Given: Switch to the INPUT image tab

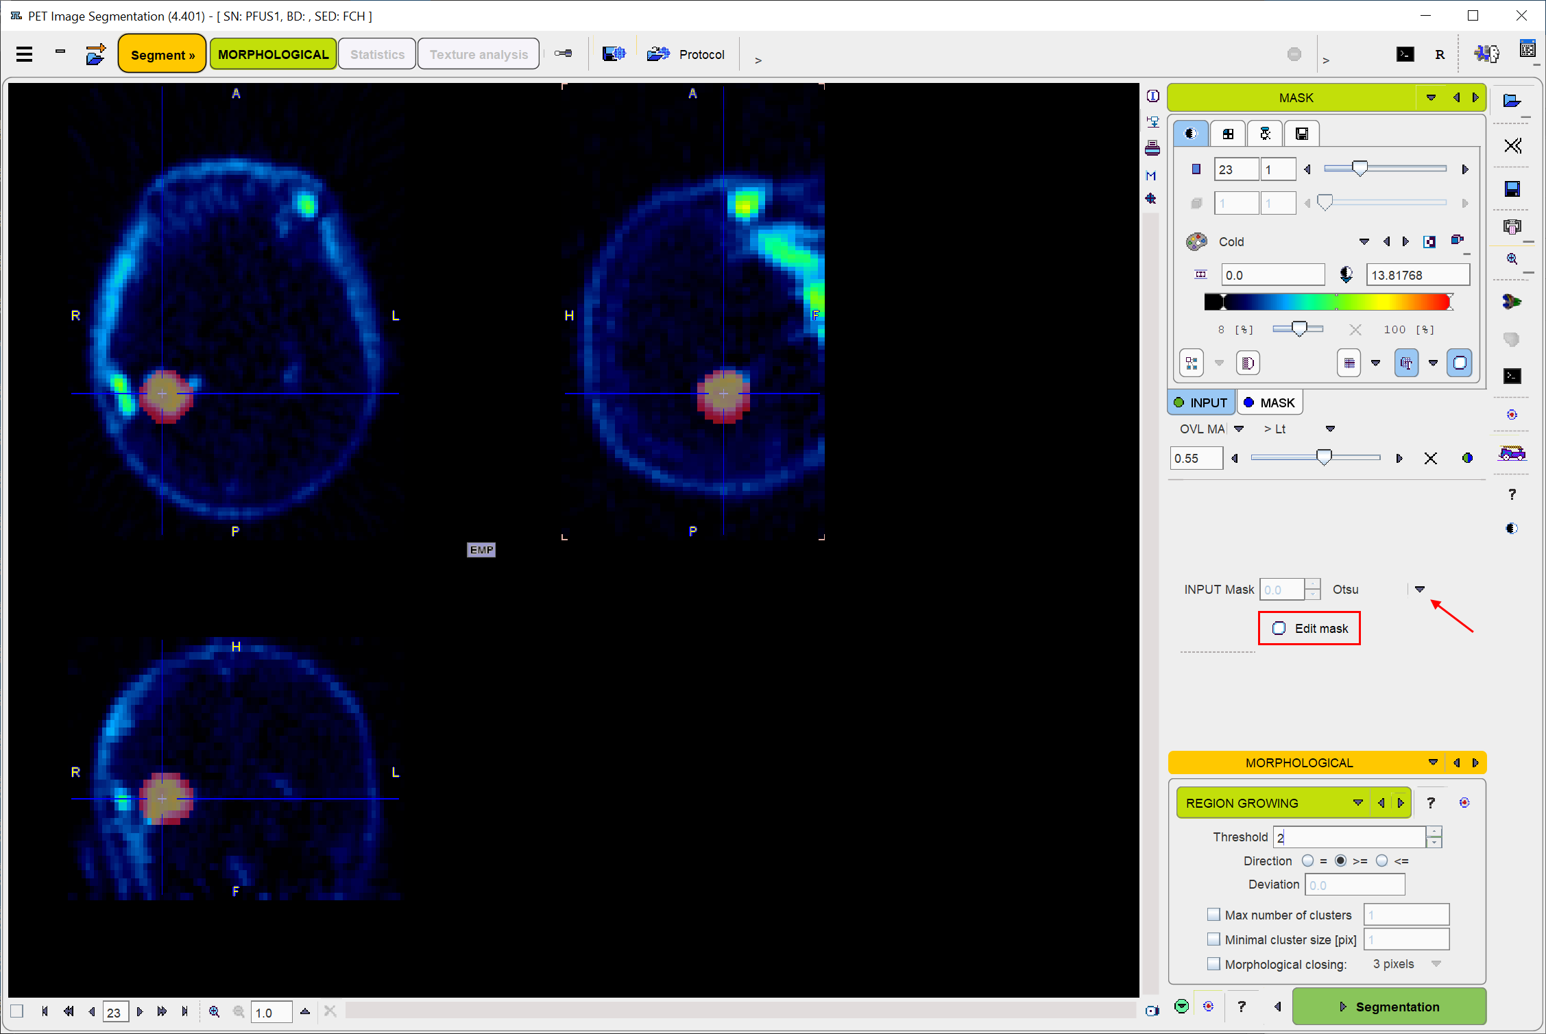Looking at the screenshot, I should [x=1201, y=402].
